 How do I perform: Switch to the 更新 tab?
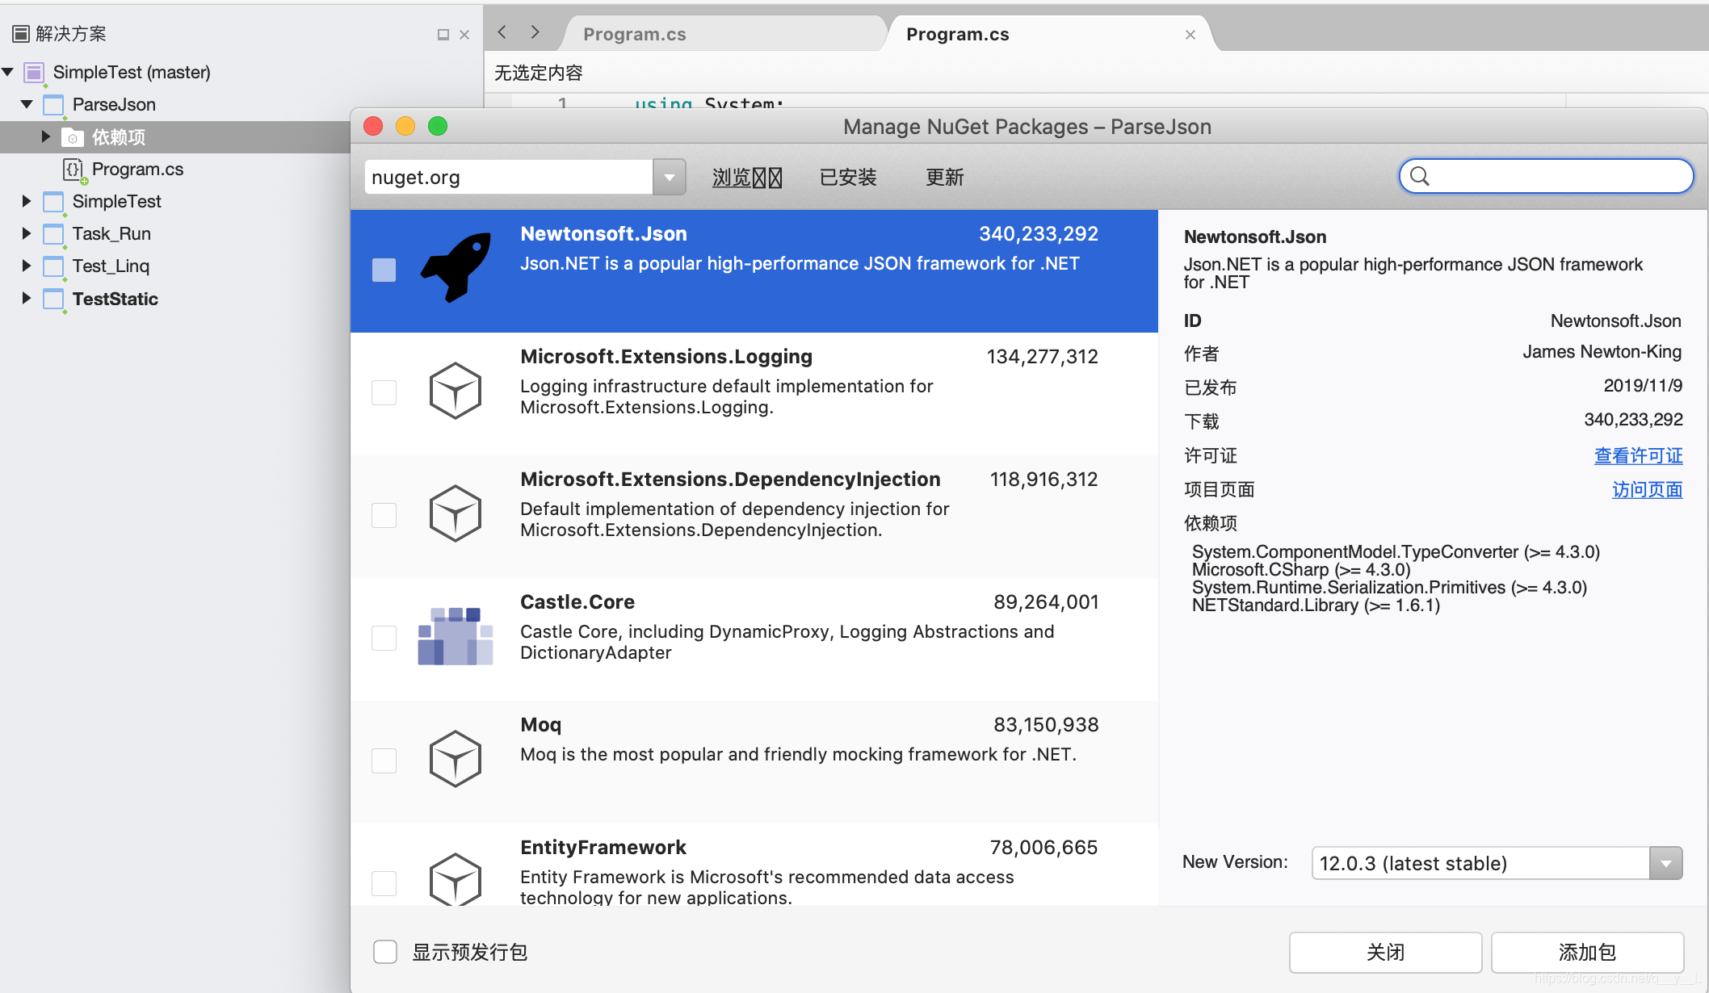click(944, 178)
